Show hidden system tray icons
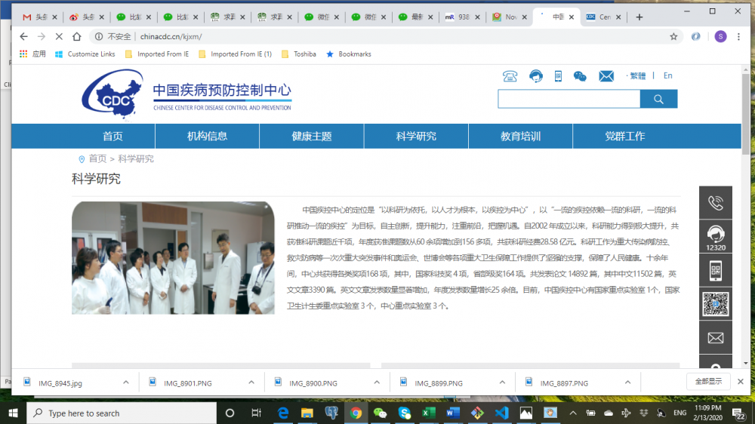755x424 pixels. pos(574,413)
